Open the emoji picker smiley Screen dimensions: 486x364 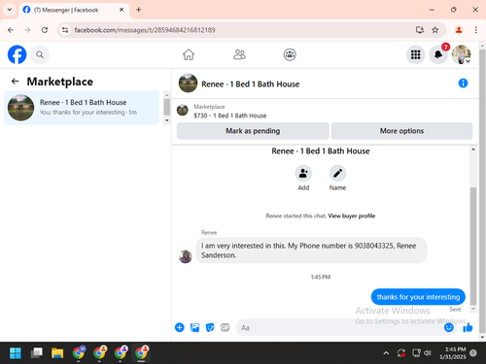[x=449, y=327]
